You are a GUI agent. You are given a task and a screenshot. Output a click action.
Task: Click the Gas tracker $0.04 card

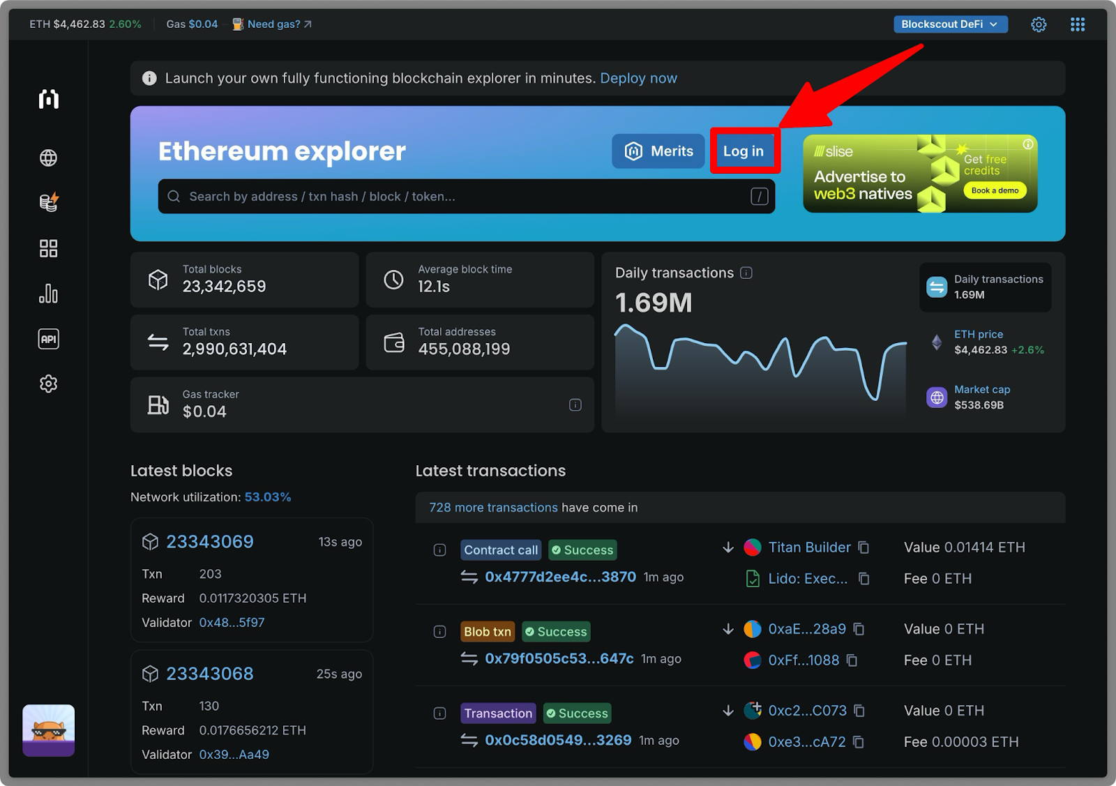(362, 405)
